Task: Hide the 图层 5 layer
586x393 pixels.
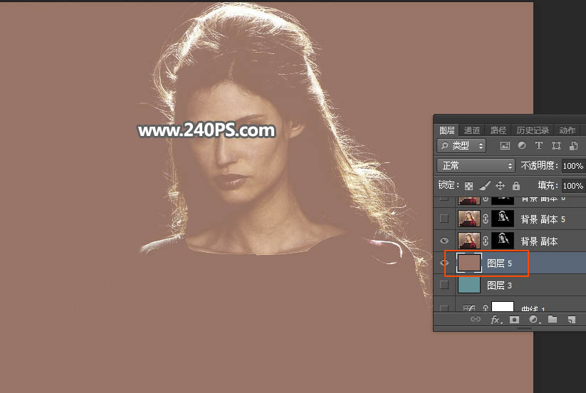Action: (x=444, y=263)
